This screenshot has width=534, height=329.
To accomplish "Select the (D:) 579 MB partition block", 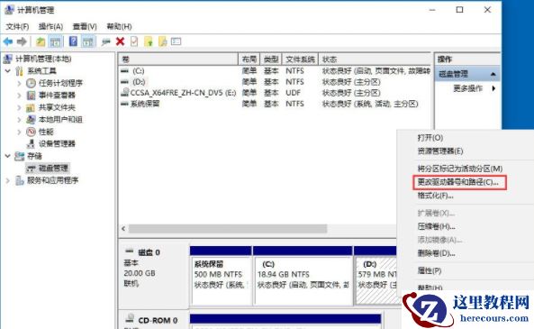I will click(376, 276).
